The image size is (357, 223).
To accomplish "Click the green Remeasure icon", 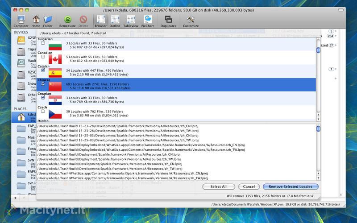I will 67,20.
